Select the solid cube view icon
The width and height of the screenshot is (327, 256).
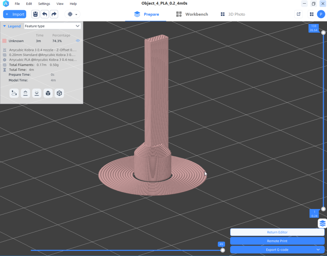[48, 93]
